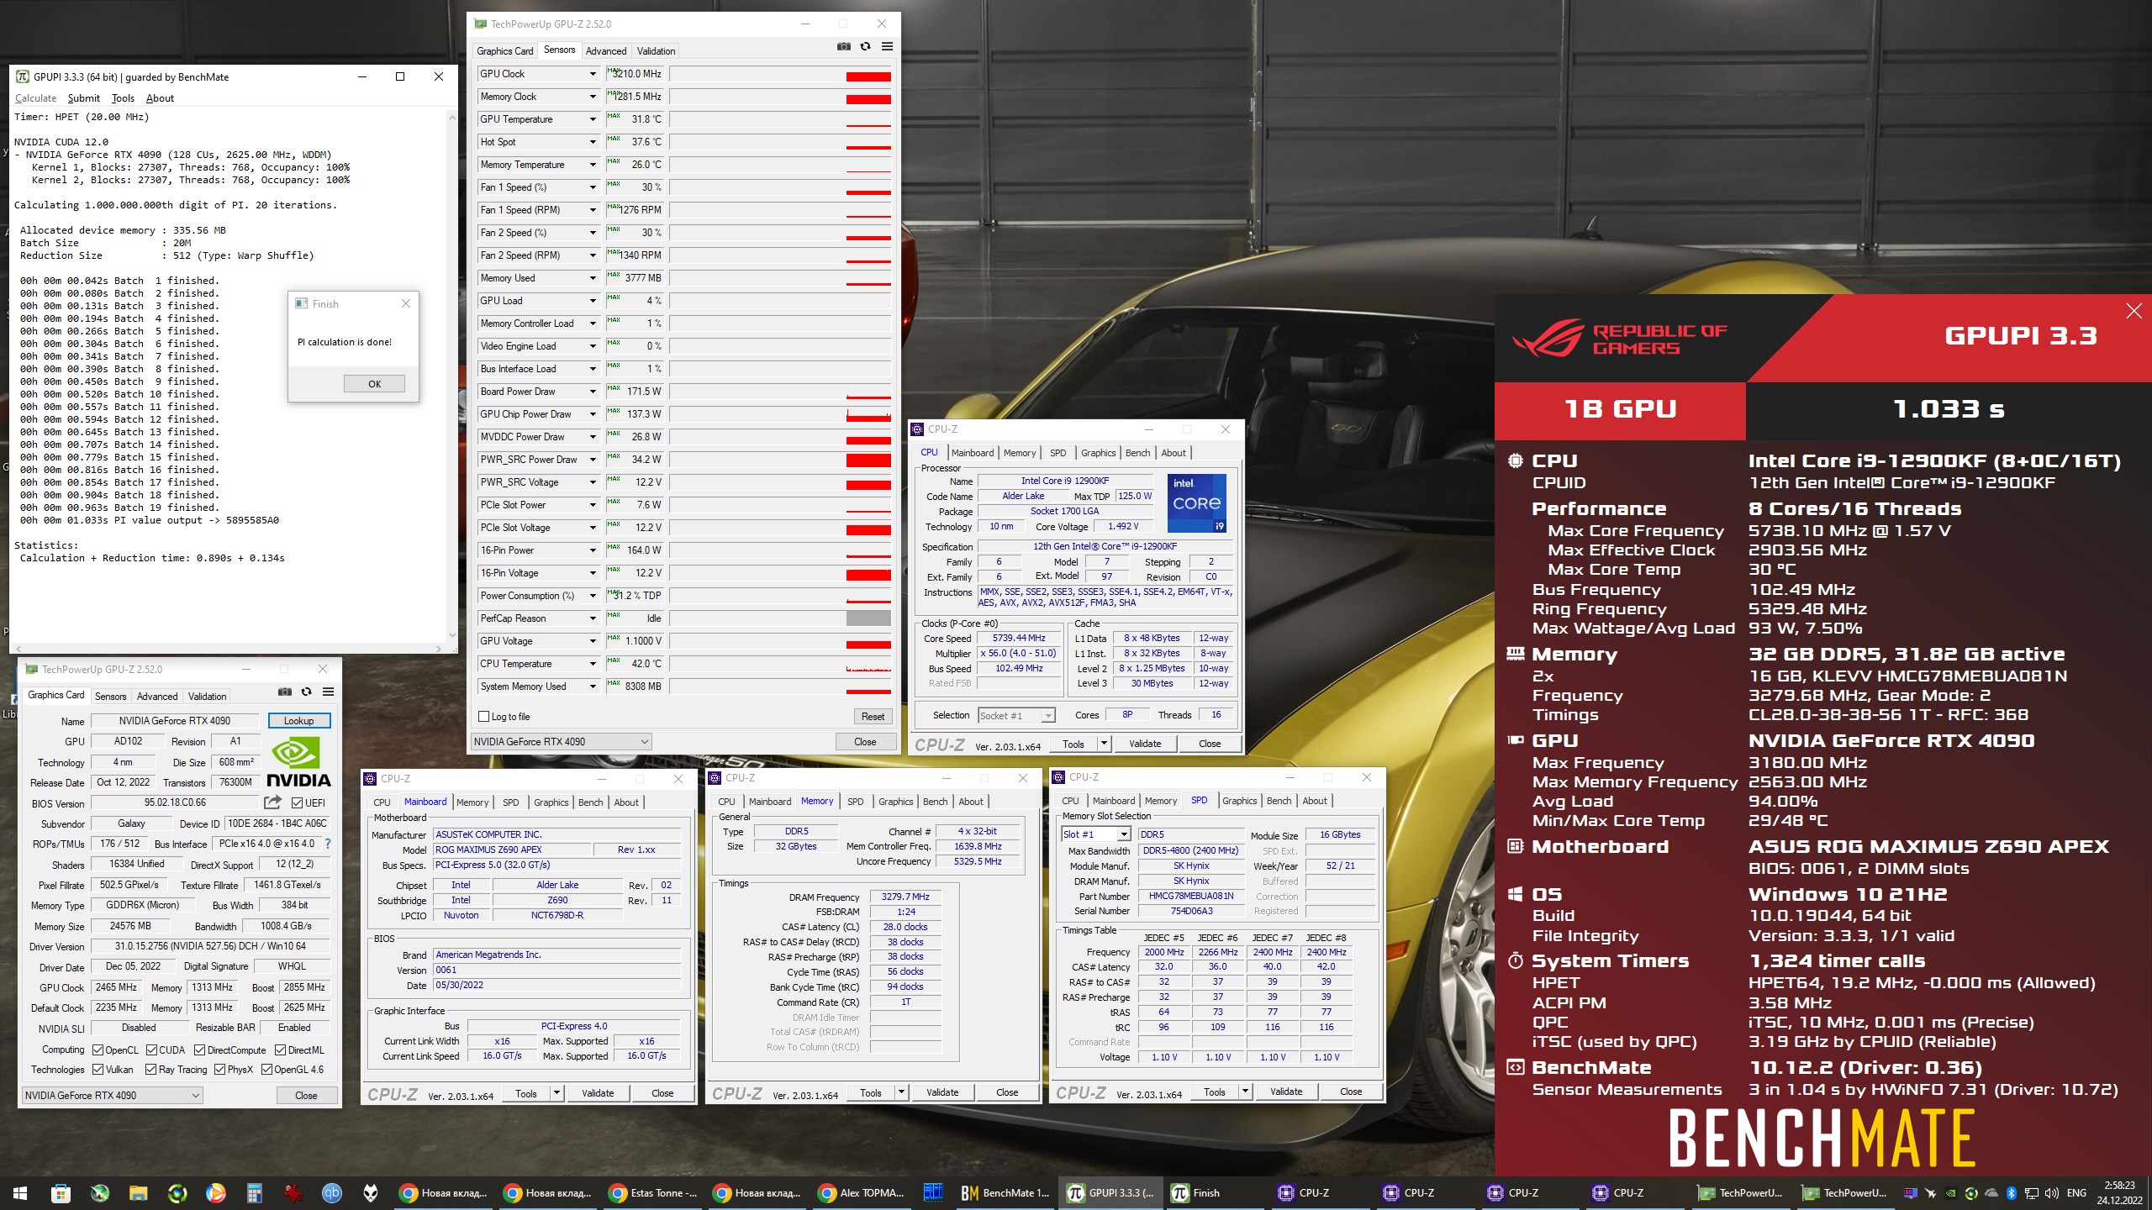Screen dimensions: 2152x1210
Task: Open the Calculator from the taskbar
Action: tap(255, 1193)
